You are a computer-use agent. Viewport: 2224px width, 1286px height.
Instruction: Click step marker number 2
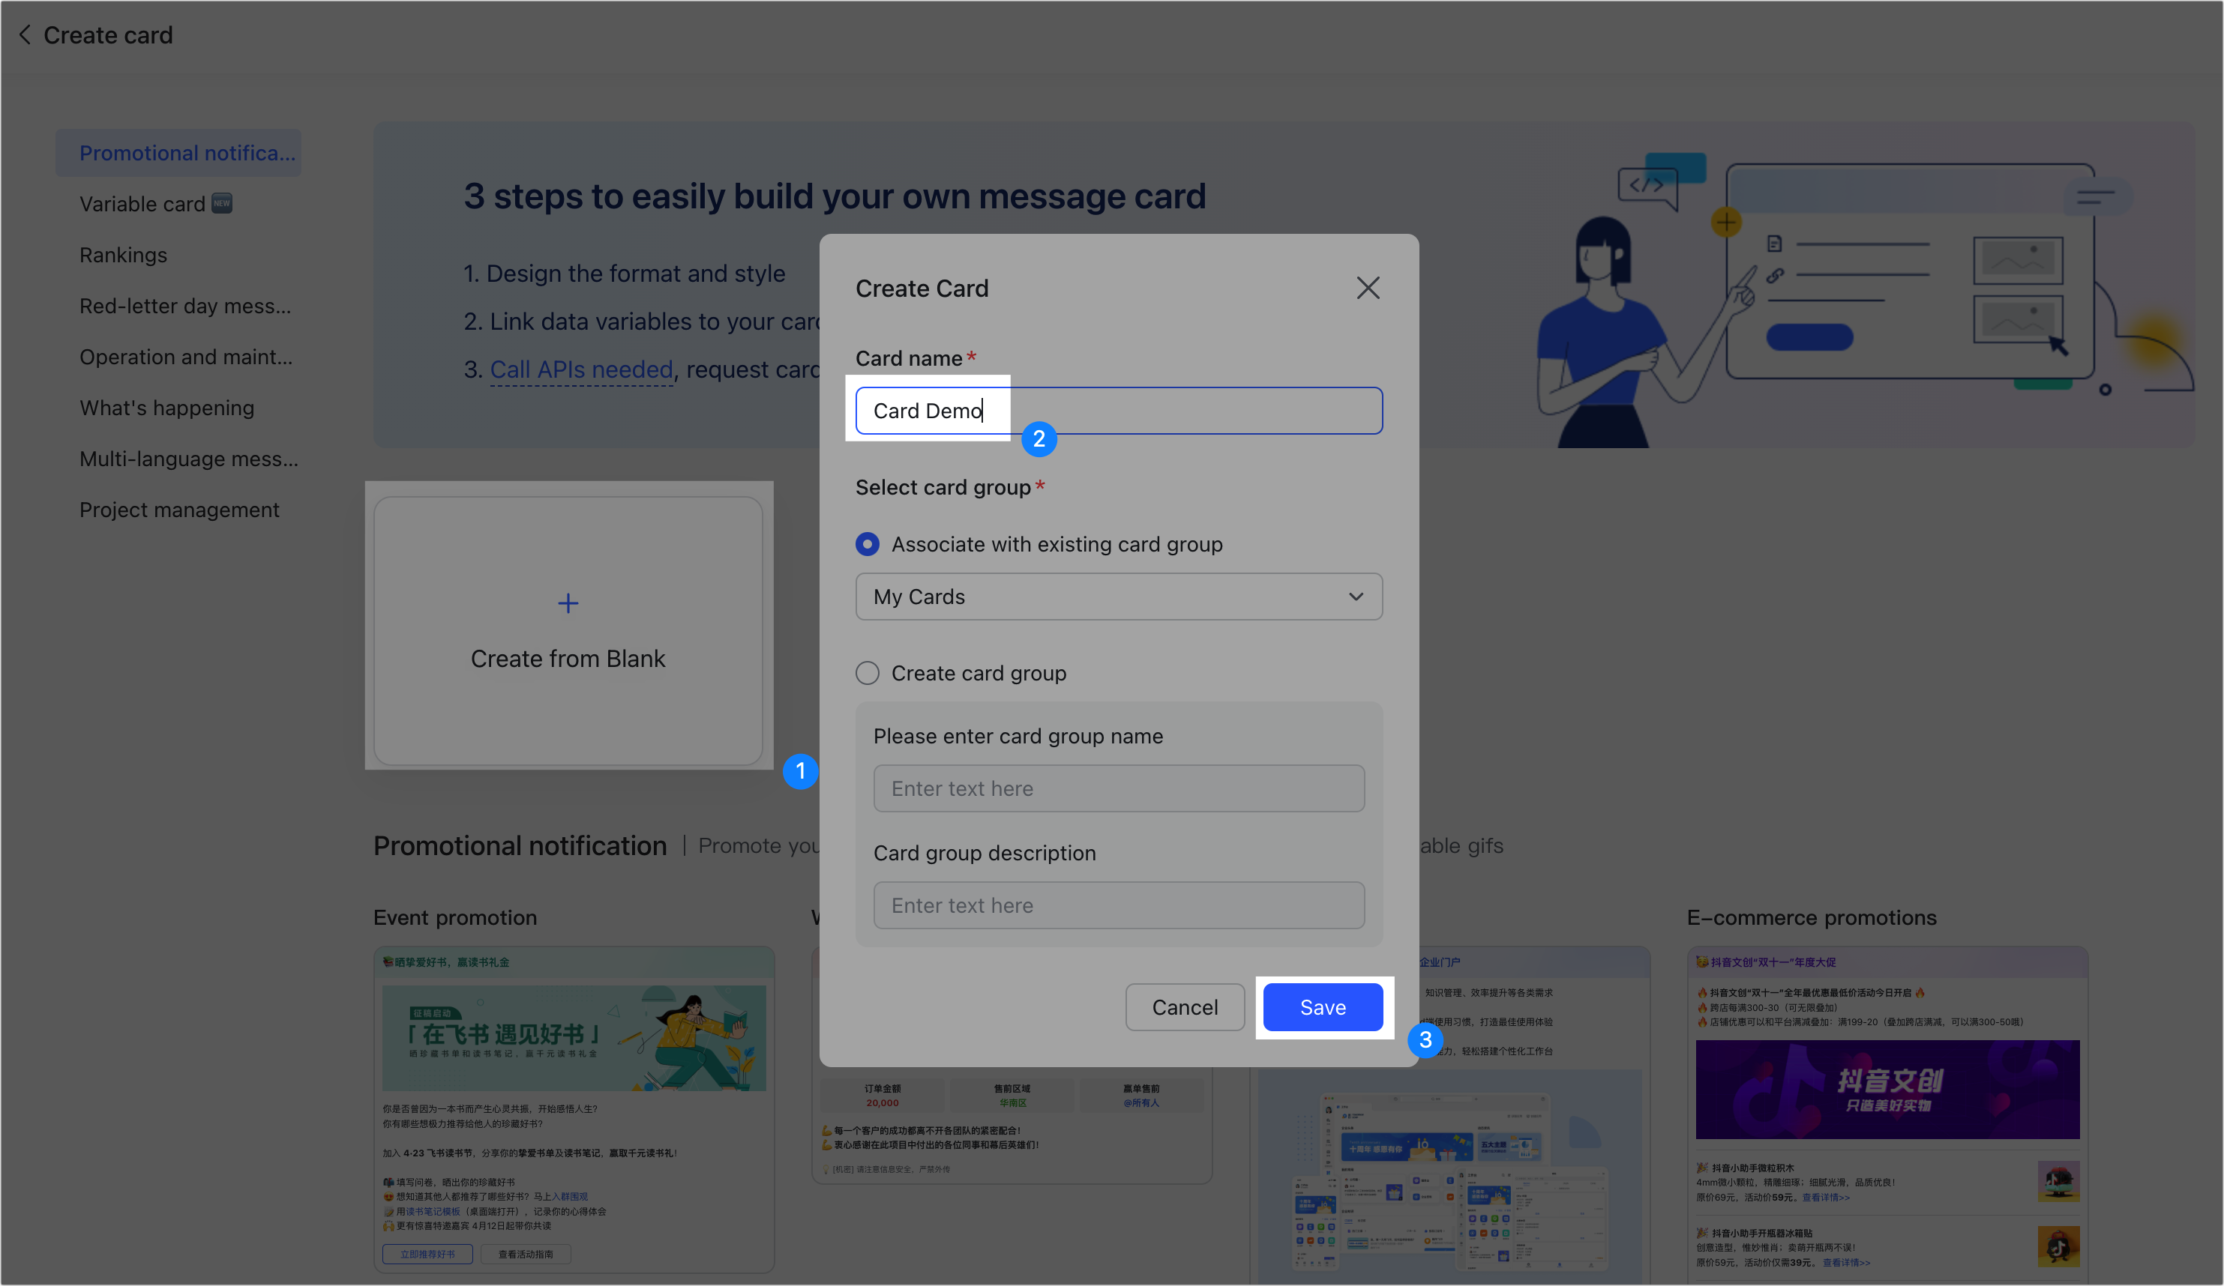point(1038,439)
